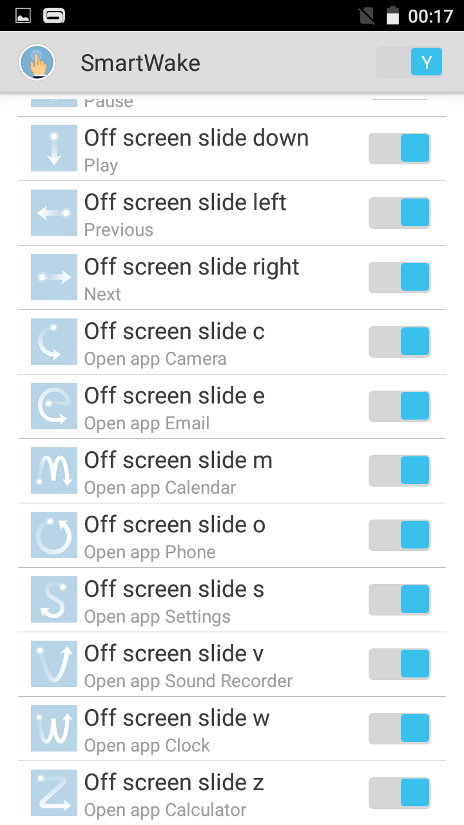Image resolution: width=464 pixels, height=825 pixels.
Task: Tap the letter o circle gesture icon
Action: pyautogui.click(x=54, y=535)
